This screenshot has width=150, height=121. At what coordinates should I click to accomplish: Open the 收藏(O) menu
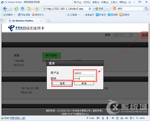105,2
